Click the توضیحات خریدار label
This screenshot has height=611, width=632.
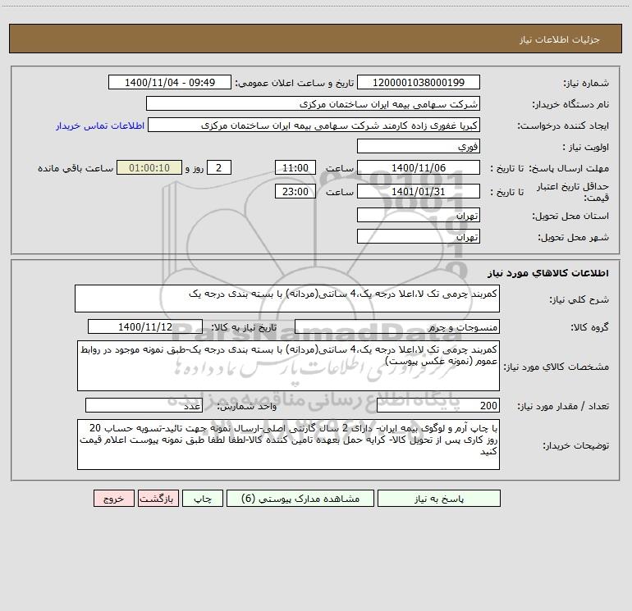click(576, 445)
